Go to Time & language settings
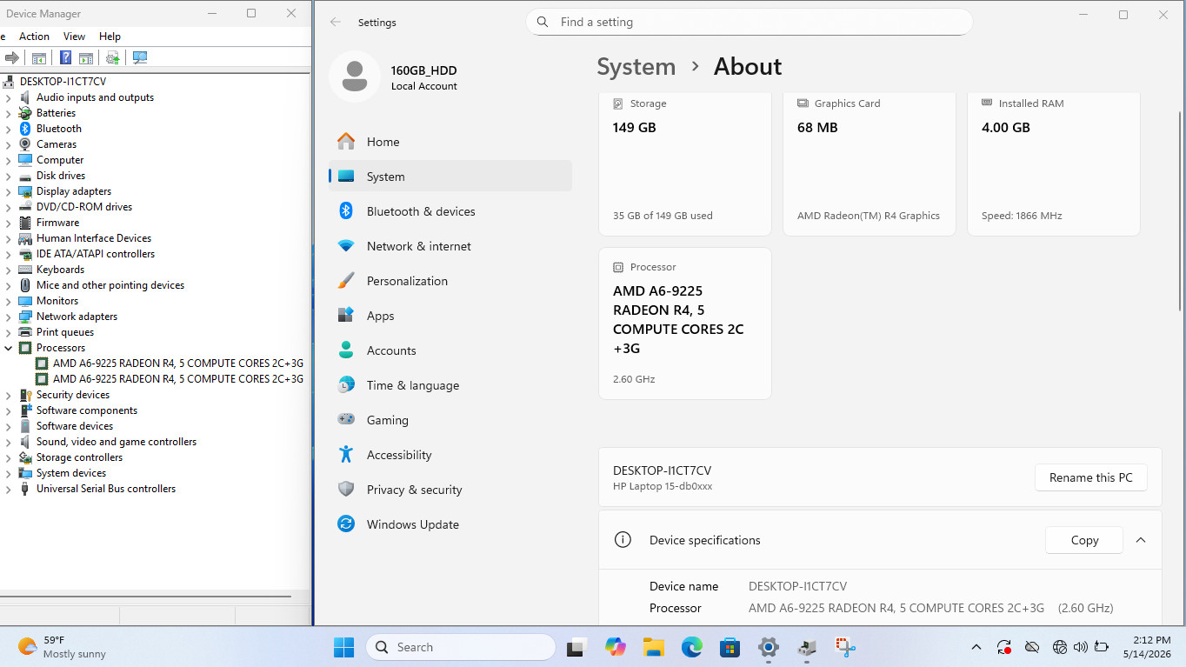 pos(450,385)
